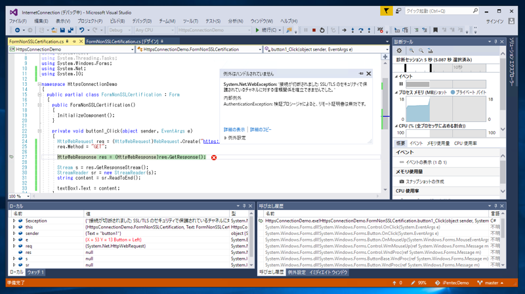This screenshot has width=525, height=294.
Task: Pin the unhandled exception popup
Action: point(361,73)
